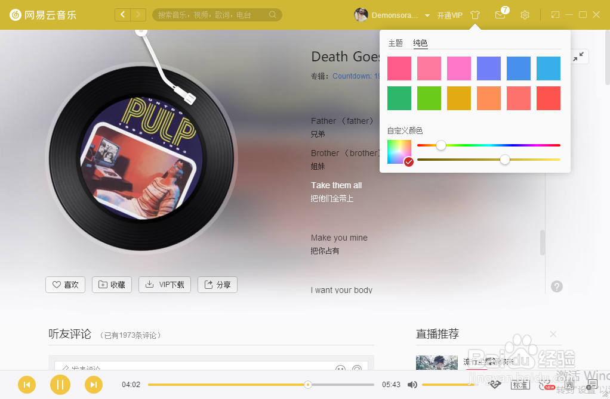Skip to the next track
This screenshot has width=610, height=399.
click(x=94, y=385)
